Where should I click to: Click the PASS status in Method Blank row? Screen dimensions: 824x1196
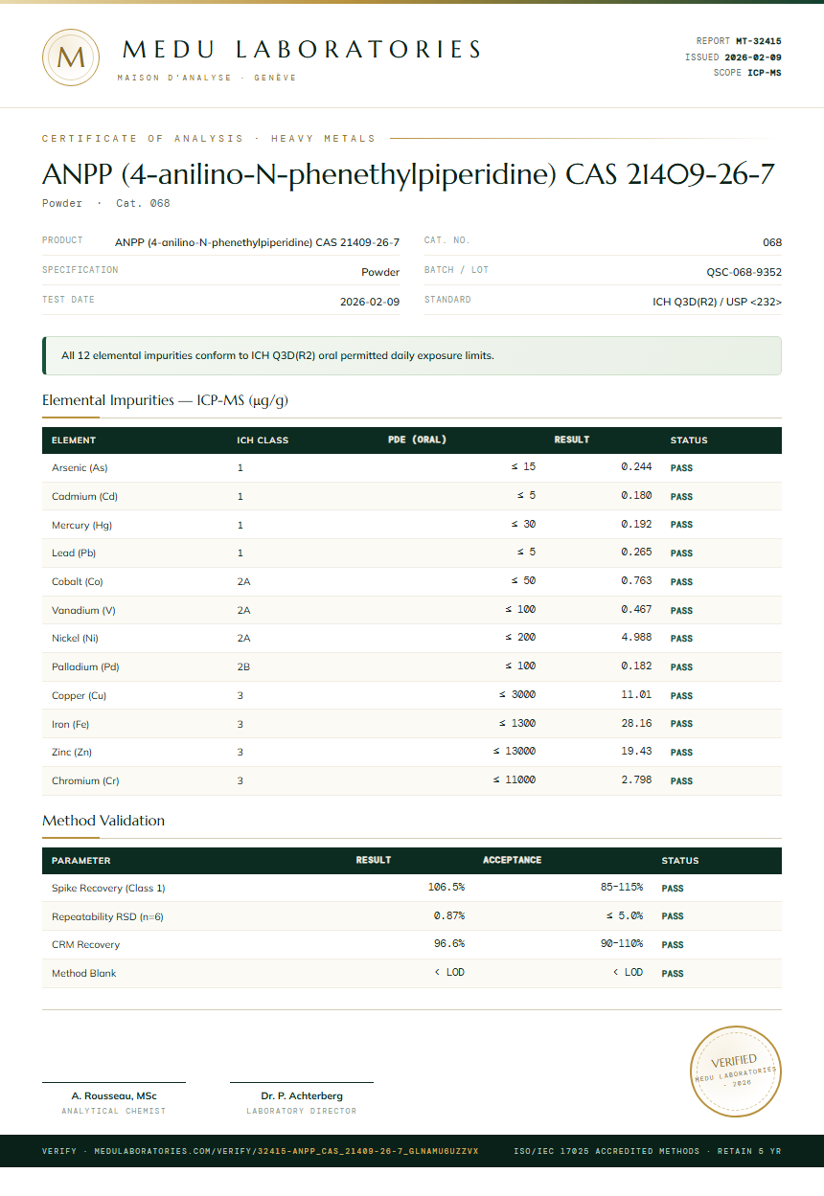point(673,974)
